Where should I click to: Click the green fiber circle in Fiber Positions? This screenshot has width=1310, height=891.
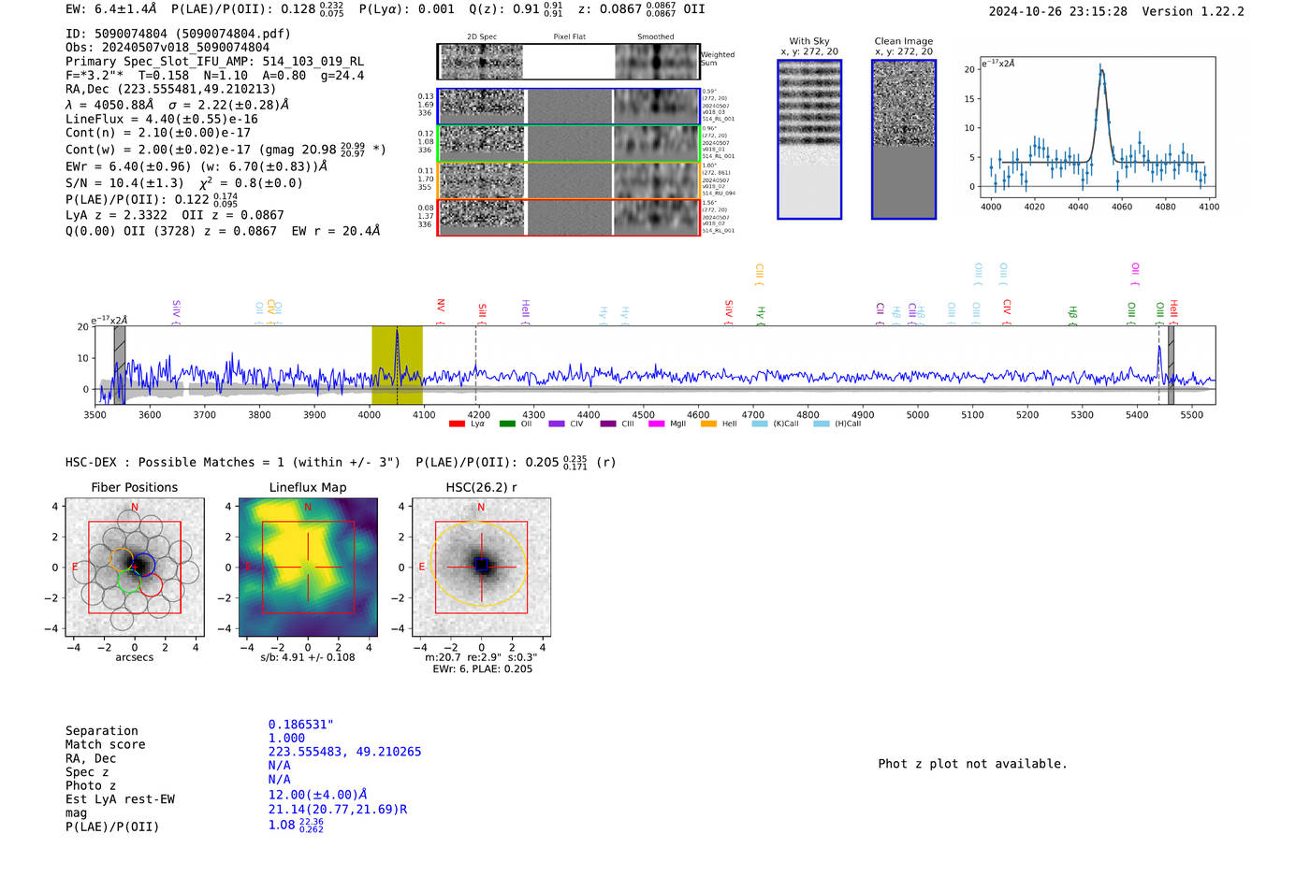coord(129,582)
